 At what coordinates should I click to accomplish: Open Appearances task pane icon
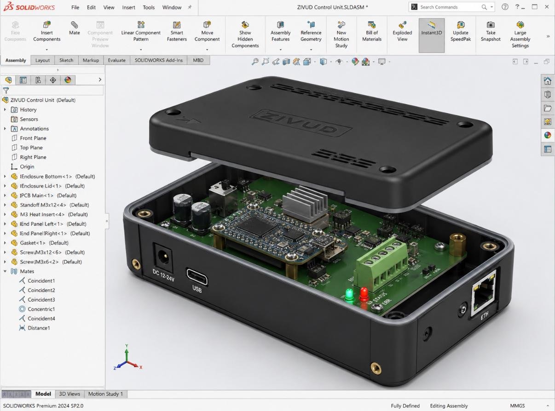[547, 135]
